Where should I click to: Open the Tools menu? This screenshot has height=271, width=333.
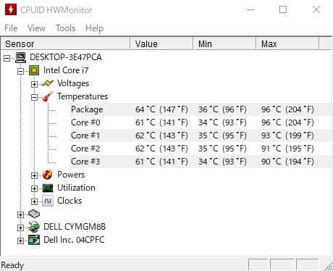pyautogui.click(x=65, y=28)
